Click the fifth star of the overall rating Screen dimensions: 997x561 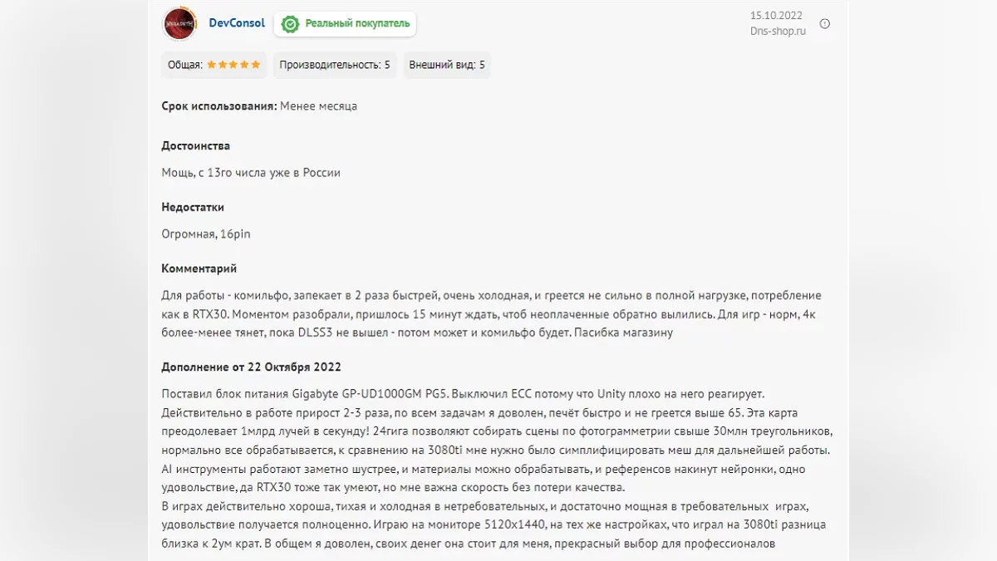tap(256, 65)
